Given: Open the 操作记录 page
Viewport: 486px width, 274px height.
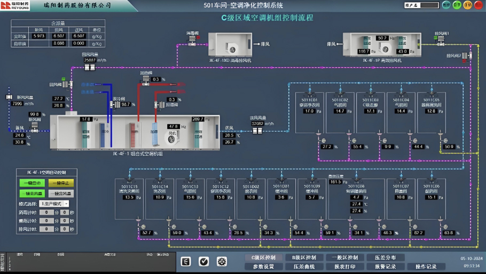Looking at the screenshot, I should 426,266.
